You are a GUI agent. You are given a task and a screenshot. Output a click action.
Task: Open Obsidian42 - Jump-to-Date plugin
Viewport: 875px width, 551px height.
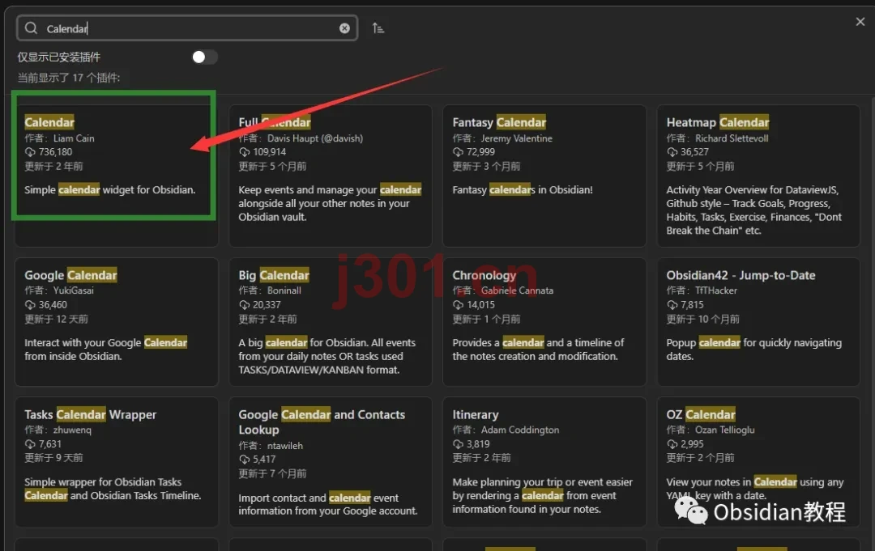758,321
